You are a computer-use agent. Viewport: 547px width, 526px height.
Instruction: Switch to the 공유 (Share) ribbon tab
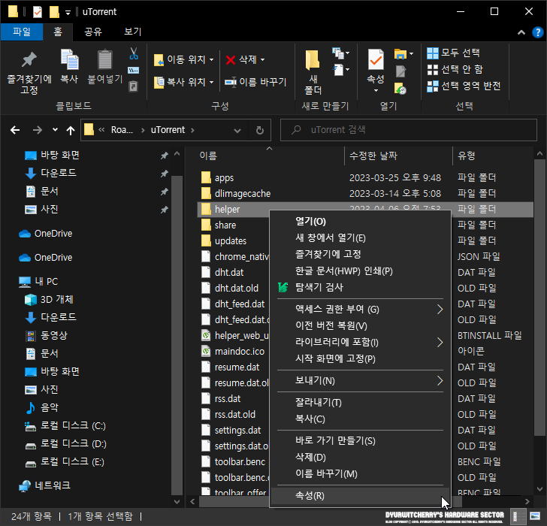[93, 32]
